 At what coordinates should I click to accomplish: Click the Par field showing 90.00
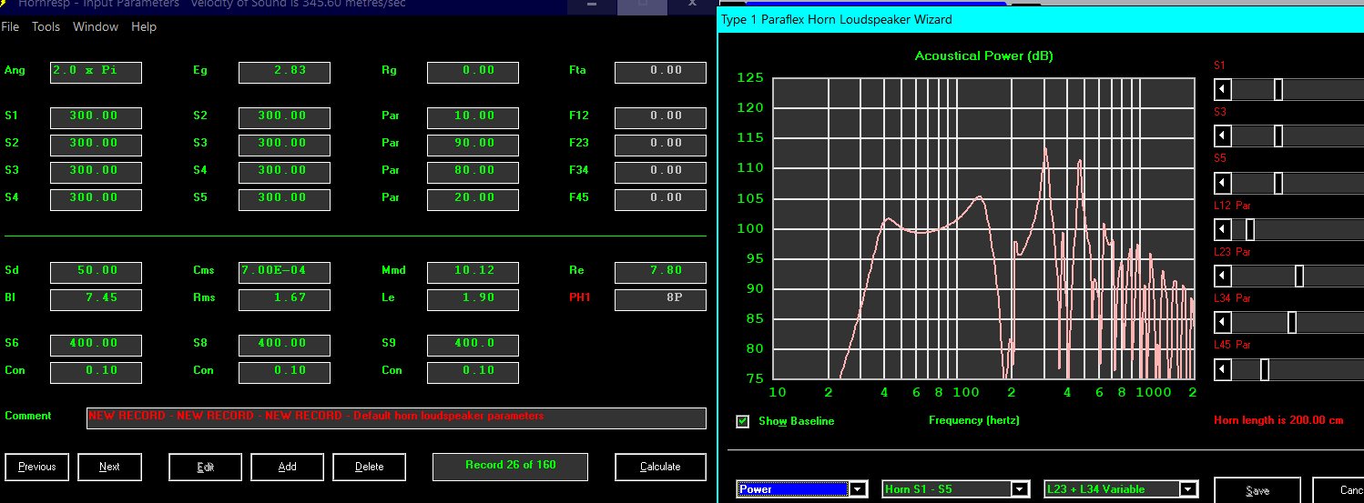pyautogui.click(x=473, y=145)
